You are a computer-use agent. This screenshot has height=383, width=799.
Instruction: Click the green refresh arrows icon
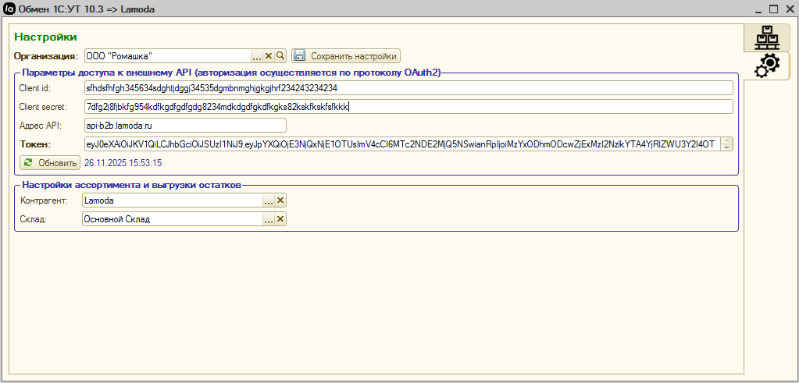[28, 163]
